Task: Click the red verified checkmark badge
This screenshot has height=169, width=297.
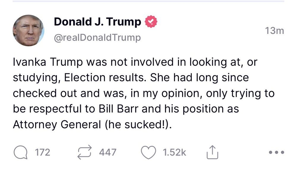Action: (151, 22)
